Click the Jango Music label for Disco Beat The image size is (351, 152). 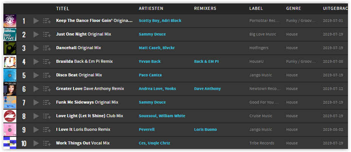pyautogui.click(x=261, y=75)
